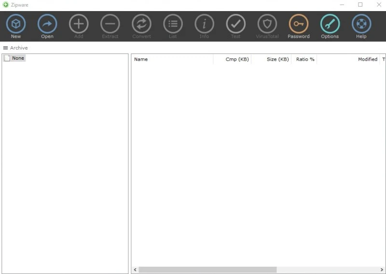The image size is (386, 274).
Task: Show archive details via Info icon
Action: [204, 24]
